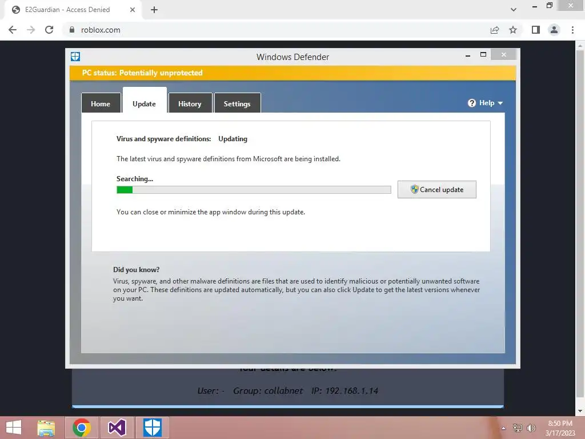Open the History tab
This screenshot has width=585, height=439.
190,103
